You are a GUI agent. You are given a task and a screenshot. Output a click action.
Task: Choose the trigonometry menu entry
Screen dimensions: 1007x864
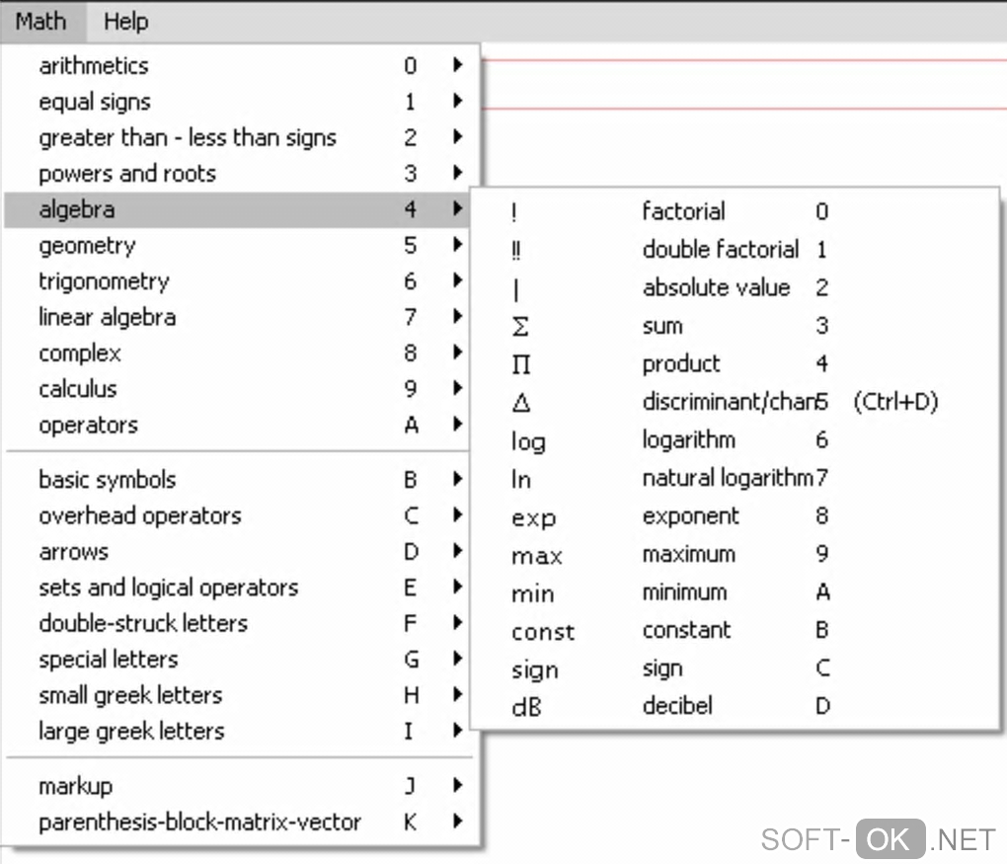[104, 281]
